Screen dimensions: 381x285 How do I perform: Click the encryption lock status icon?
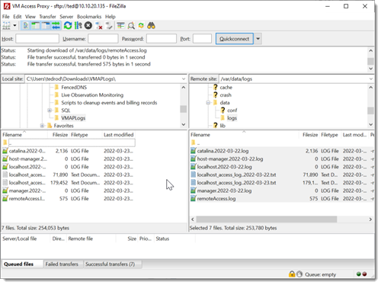(x=292, y=274)
